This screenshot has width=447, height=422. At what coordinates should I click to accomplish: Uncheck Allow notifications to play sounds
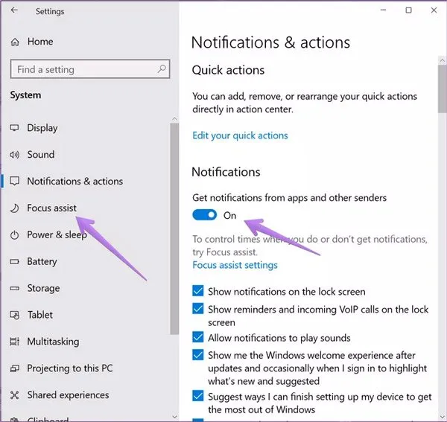198,338
